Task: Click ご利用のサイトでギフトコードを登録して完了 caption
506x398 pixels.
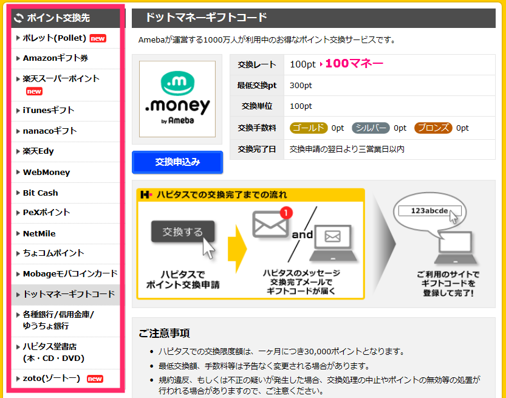Action: [448, 283]
